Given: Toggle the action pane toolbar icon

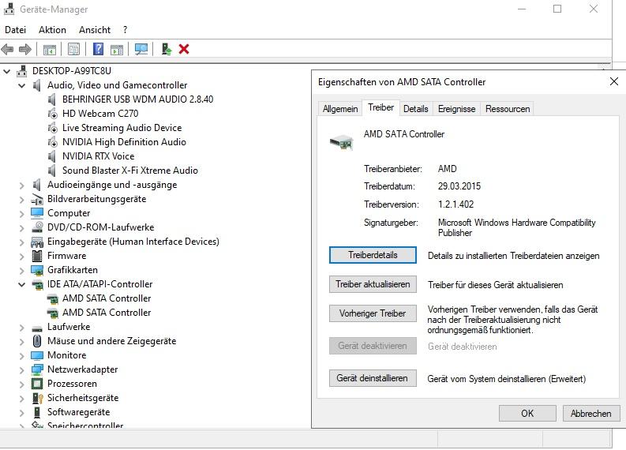Looking at the screenshot, I should click(117, 50).
